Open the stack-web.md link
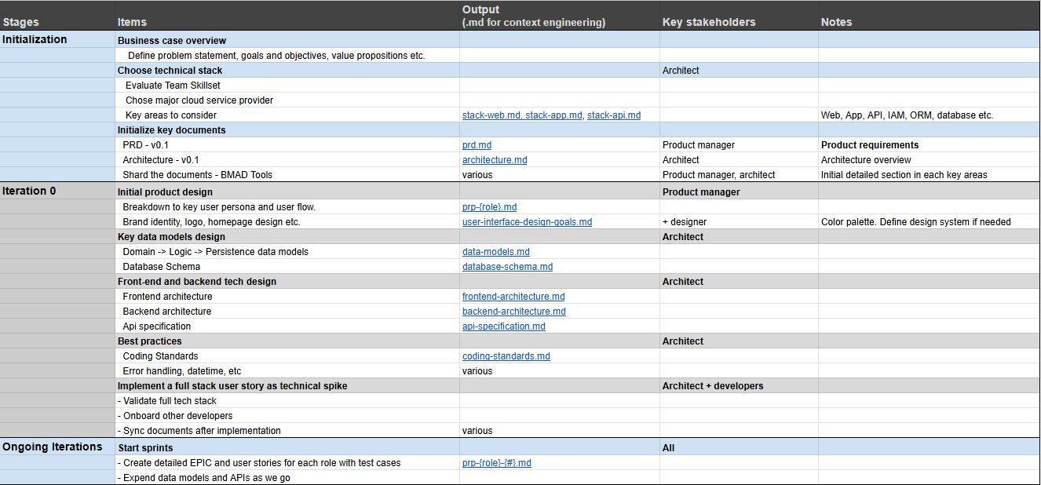The image size is (1041, 485). click(491, 115)
